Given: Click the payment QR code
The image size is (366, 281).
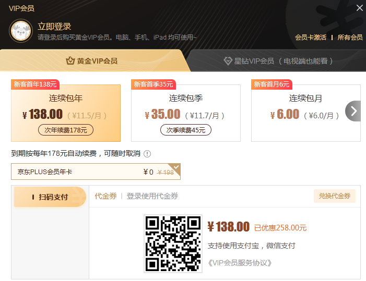Looking at the screenshot, I should pos(173,243).
